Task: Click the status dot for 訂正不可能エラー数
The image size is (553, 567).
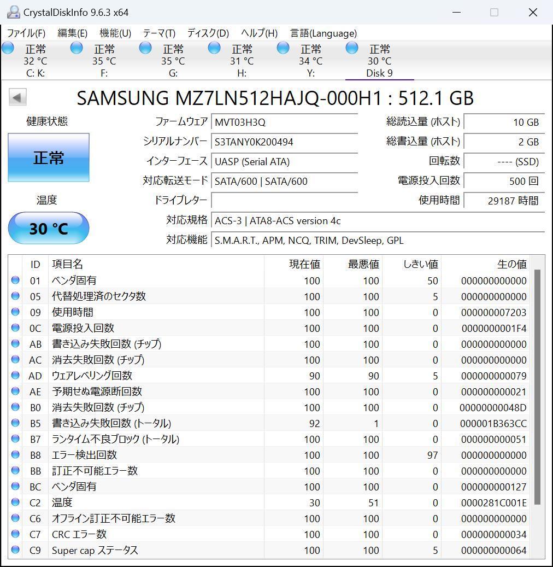Action: coord(15,470)
